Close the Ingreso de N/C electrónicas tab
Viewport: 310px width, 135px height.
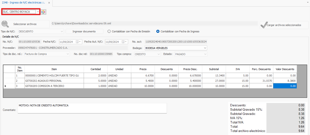pos(49,2)
